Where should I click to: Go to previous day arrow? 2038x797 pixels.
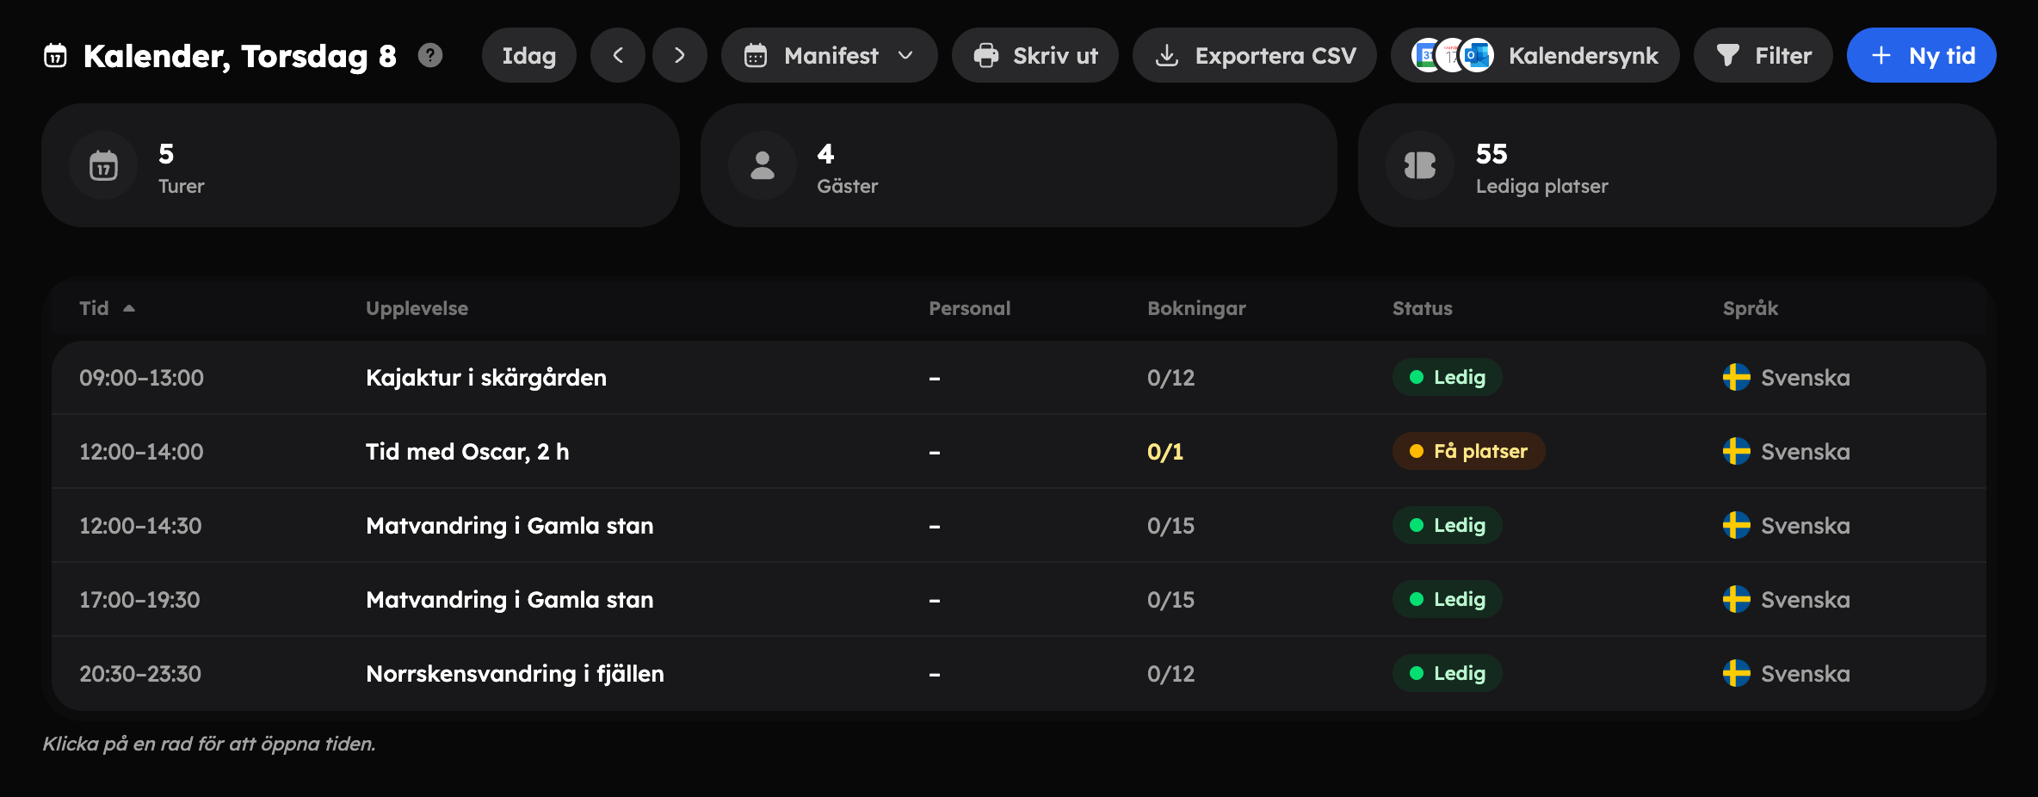(x=618, y=55)
